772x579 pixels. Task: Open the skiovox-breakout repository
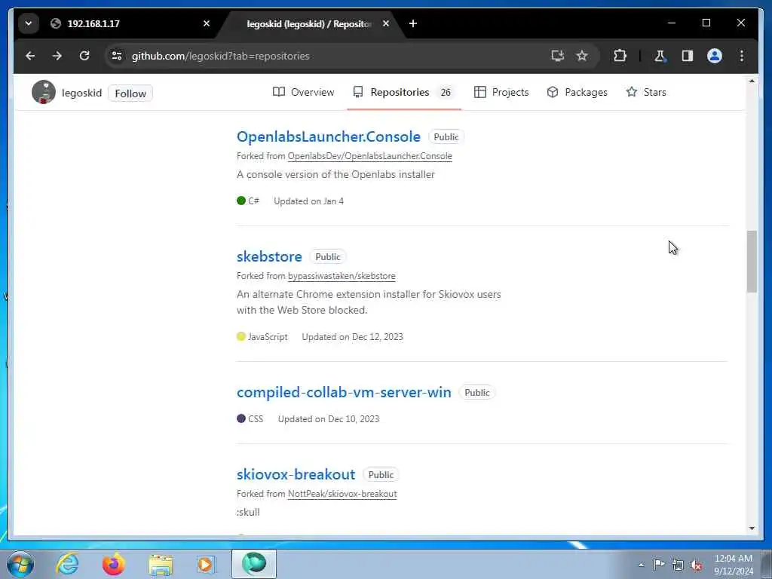tap(296, 474)
